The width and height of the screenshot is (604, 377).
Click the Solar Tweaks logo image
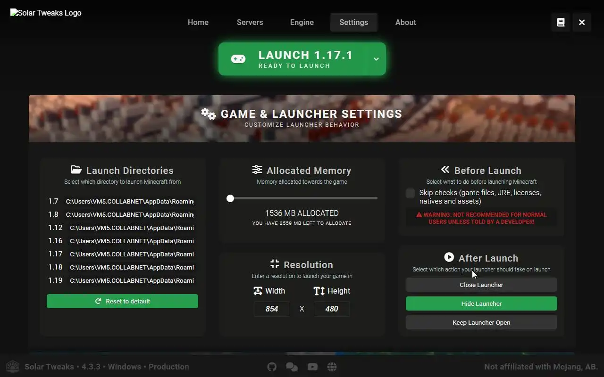[46, 13]
